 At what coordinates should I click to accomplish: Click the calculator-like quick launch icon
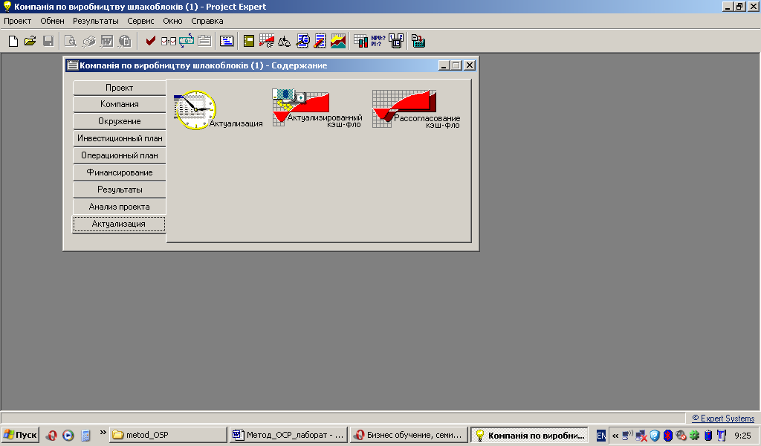[85, 436]
